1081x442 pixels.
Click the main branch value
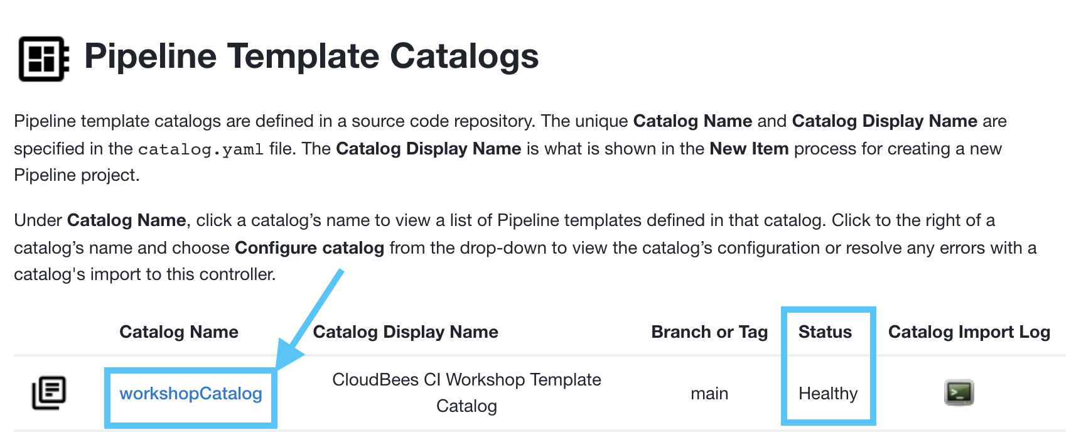tap(709, 394)
